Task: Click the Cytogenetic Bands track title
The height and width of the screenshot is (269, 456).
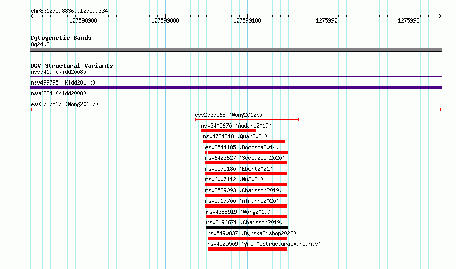Action: [61, 38]
